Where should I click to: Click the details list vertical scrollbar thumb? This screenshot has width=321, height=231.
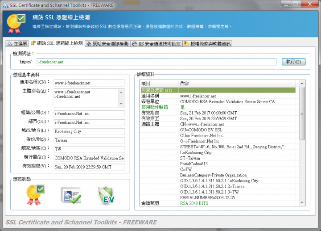[302, 113]
